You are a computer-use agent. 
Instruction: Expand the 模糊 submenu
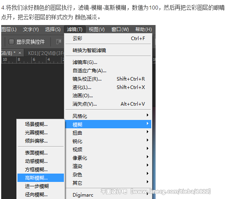click(108, 124)
